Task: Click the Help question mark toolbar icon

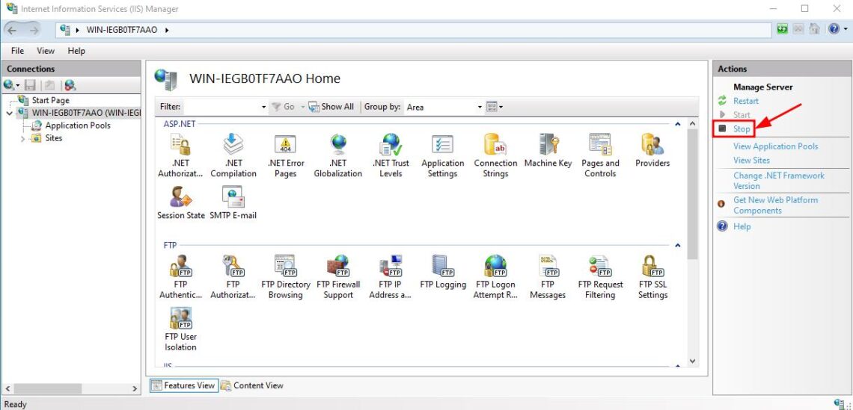Action: 834,29
